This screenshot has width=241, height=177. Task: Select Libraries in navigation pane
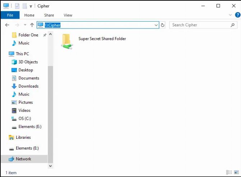point(23,137)
